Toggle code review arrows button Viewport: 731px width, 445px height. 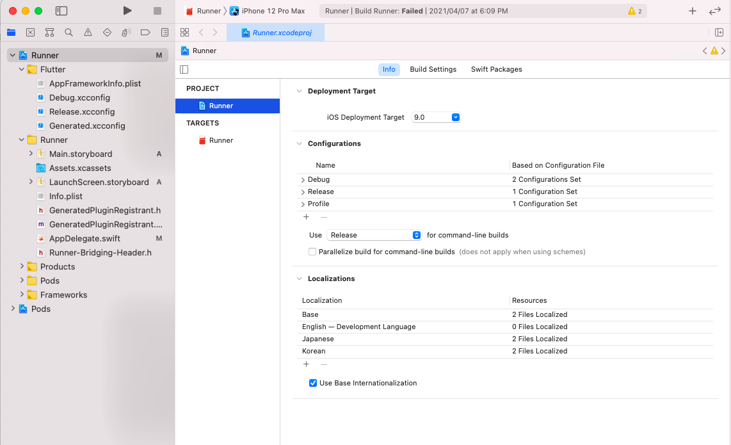point(715,11)
